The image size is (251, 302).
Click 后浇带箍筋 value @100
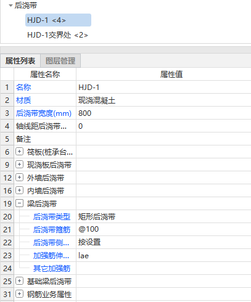click(163, 230)
